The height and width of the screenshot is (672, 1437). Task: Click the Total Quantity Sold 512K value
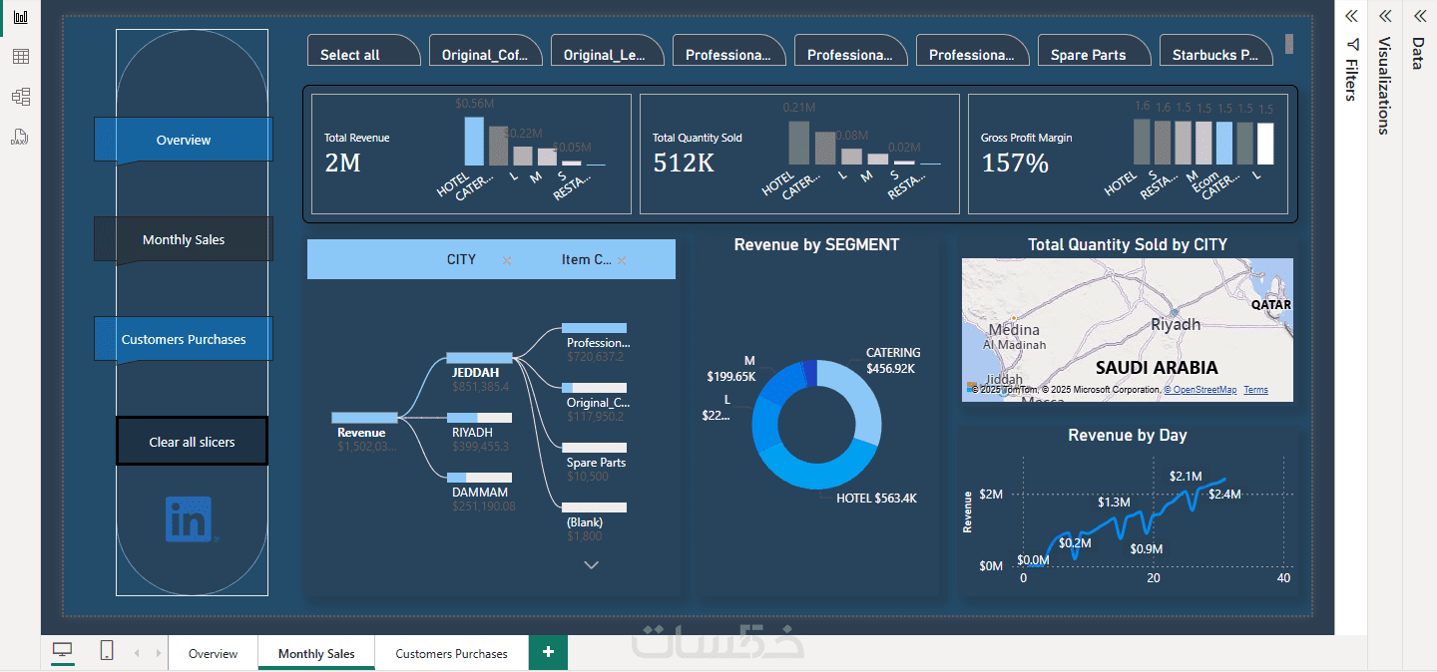pos(684,163)
